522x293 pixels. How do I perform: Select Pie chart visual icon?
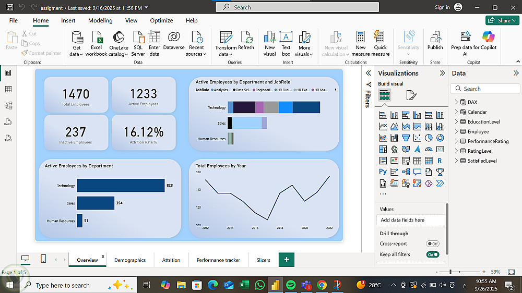[x=429, y=138]
